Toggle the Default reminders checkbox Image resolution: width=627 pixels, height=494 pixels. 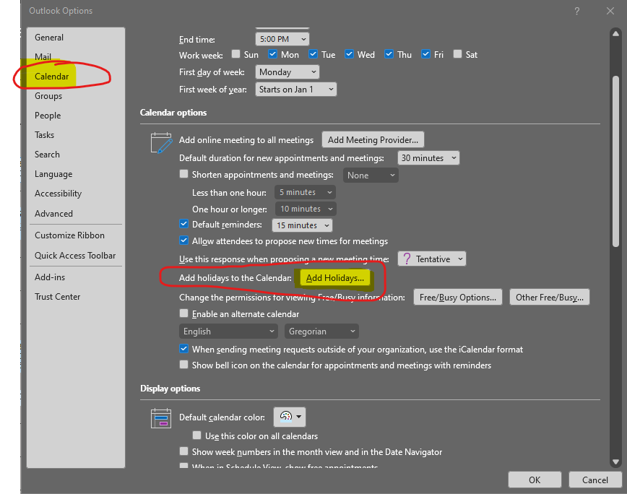coord(184,224)
